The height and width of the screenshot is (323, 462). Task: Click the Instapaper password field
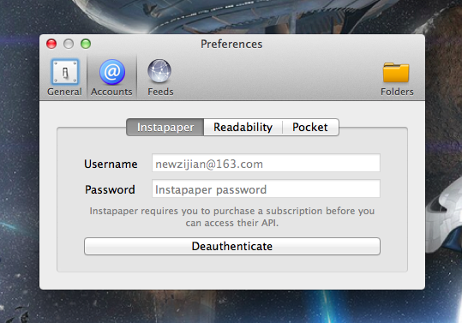click(266, 189)
